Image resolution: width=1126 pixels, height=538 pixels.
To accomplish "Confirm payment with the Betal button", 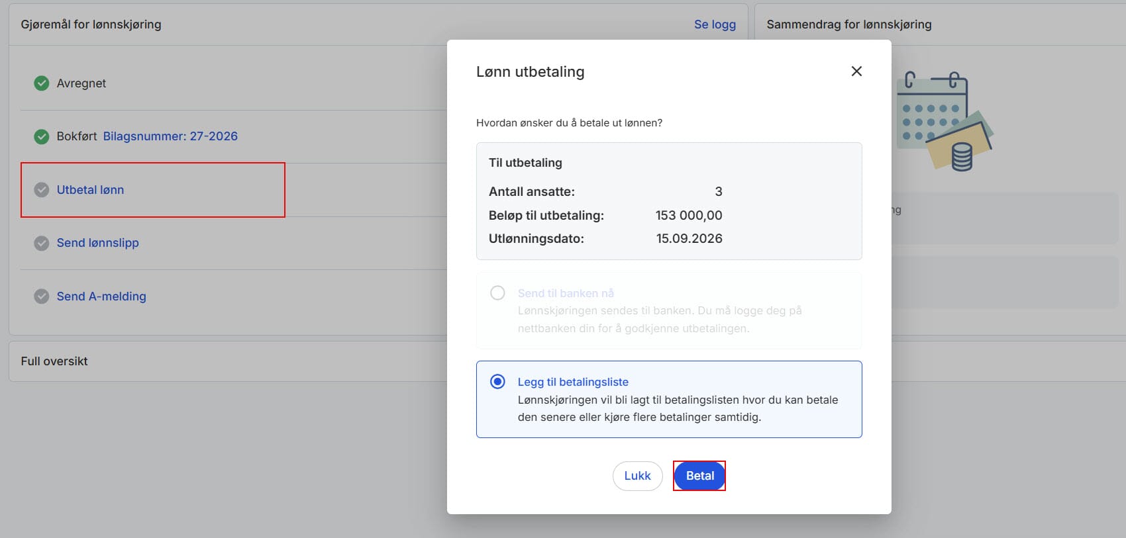I will point(699,476).
